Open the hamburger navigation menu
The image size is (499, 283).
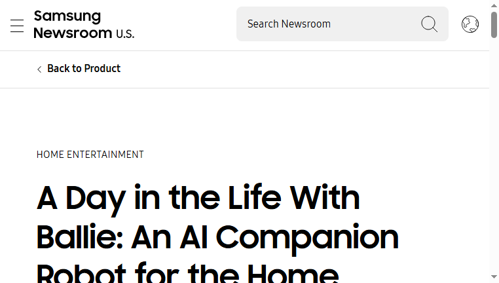[x=17, y=26]
